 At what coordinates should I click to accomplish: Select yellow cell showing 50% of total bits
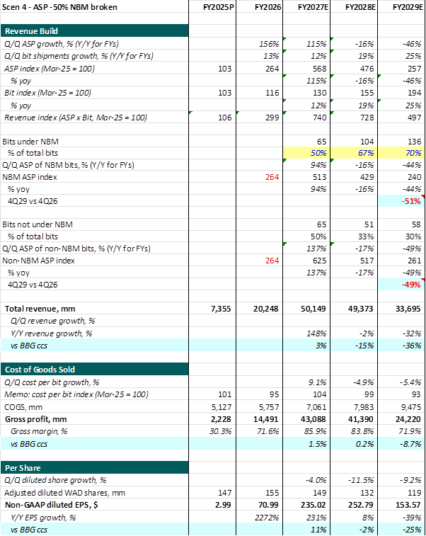pyautogui.click(x=306, y=153)
